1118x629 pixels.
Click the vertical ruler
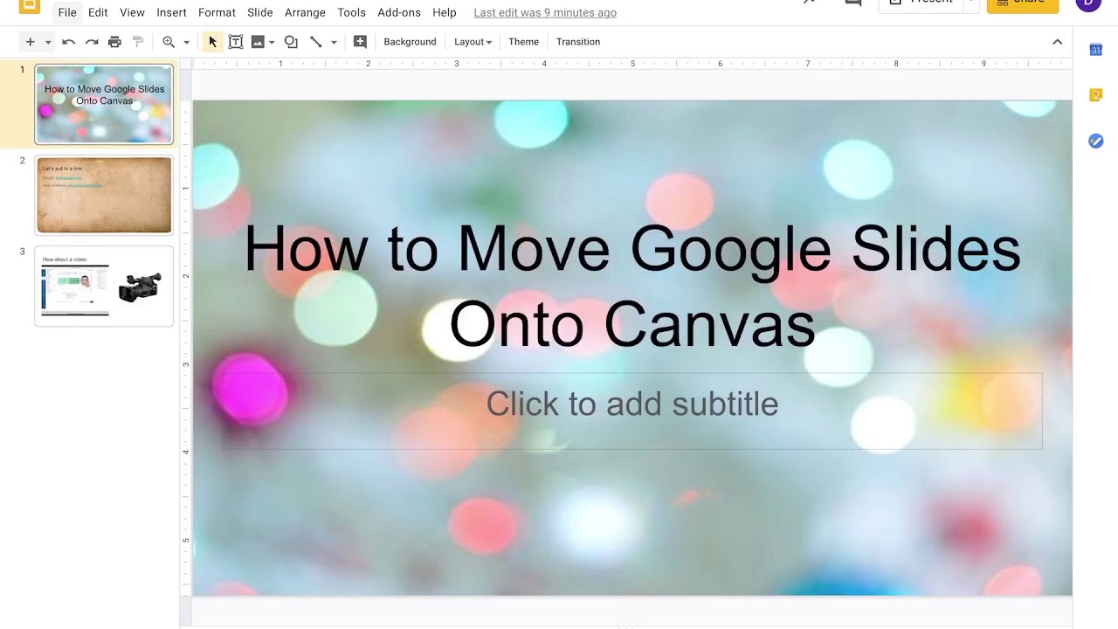(x=185, y=348)
